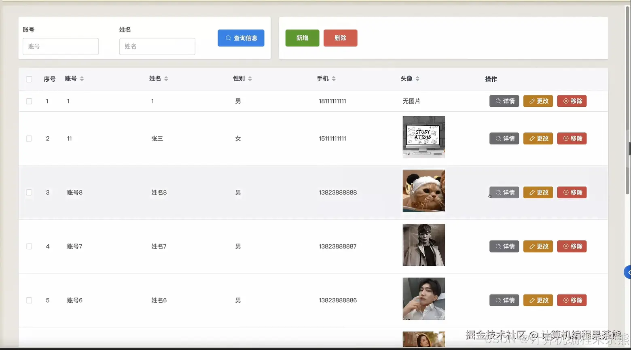Check the checkbox for 张三's row
Image resolution: width=631 pixels, height=350 pixels.
tap(29, 138)
